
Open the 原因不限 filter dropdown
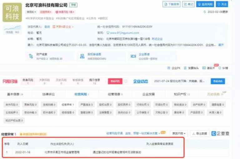[179, 133]
